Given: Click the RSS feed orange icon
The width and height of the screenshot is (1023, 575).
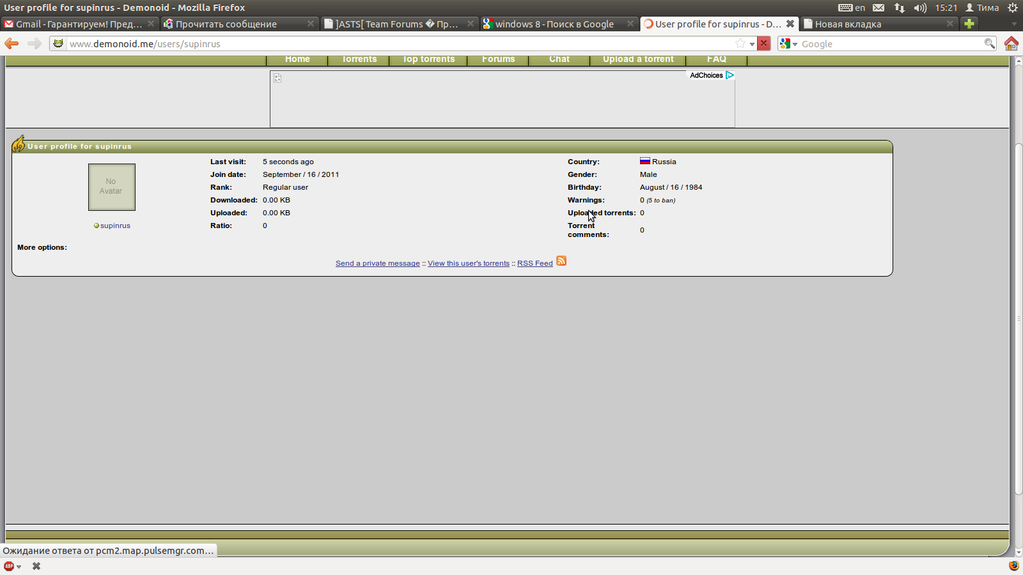Looking at the screenshot, I should point(561,261).
